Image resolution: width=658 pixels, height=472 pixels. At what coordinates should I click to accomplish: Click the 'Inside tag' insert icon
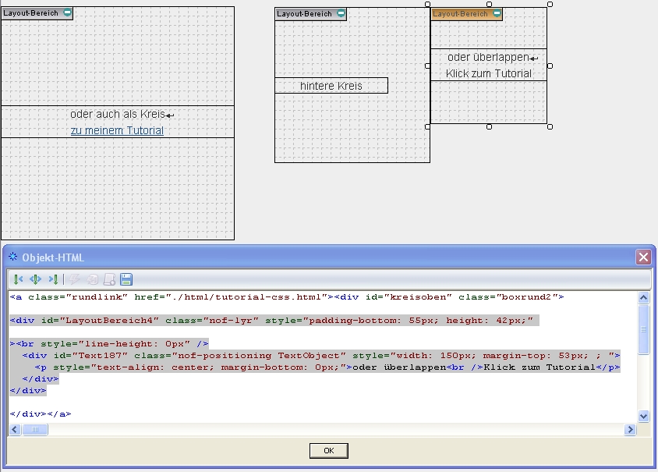(x=35, y=279)
